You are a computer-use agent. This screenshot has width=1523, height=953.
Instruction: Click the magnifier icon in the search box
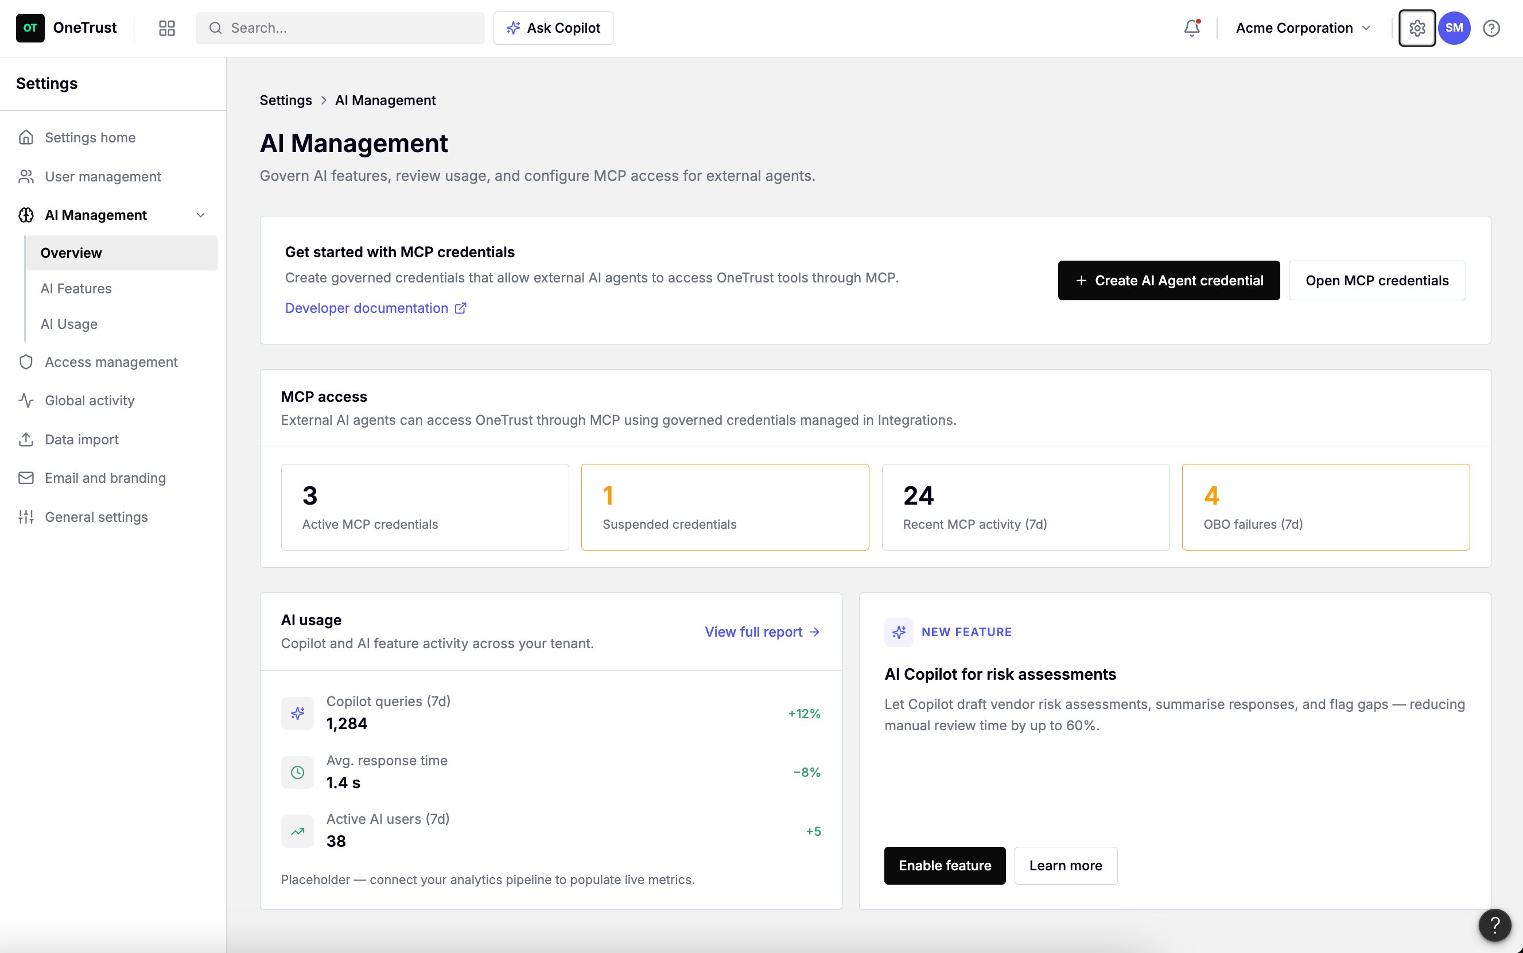coord(215,28)
